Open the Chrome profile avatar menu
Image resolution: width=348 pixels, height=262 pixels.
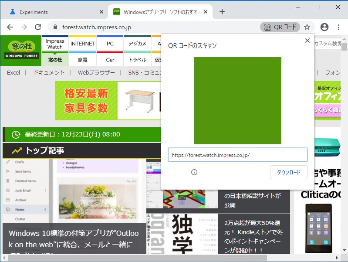(x=324, y=27)
